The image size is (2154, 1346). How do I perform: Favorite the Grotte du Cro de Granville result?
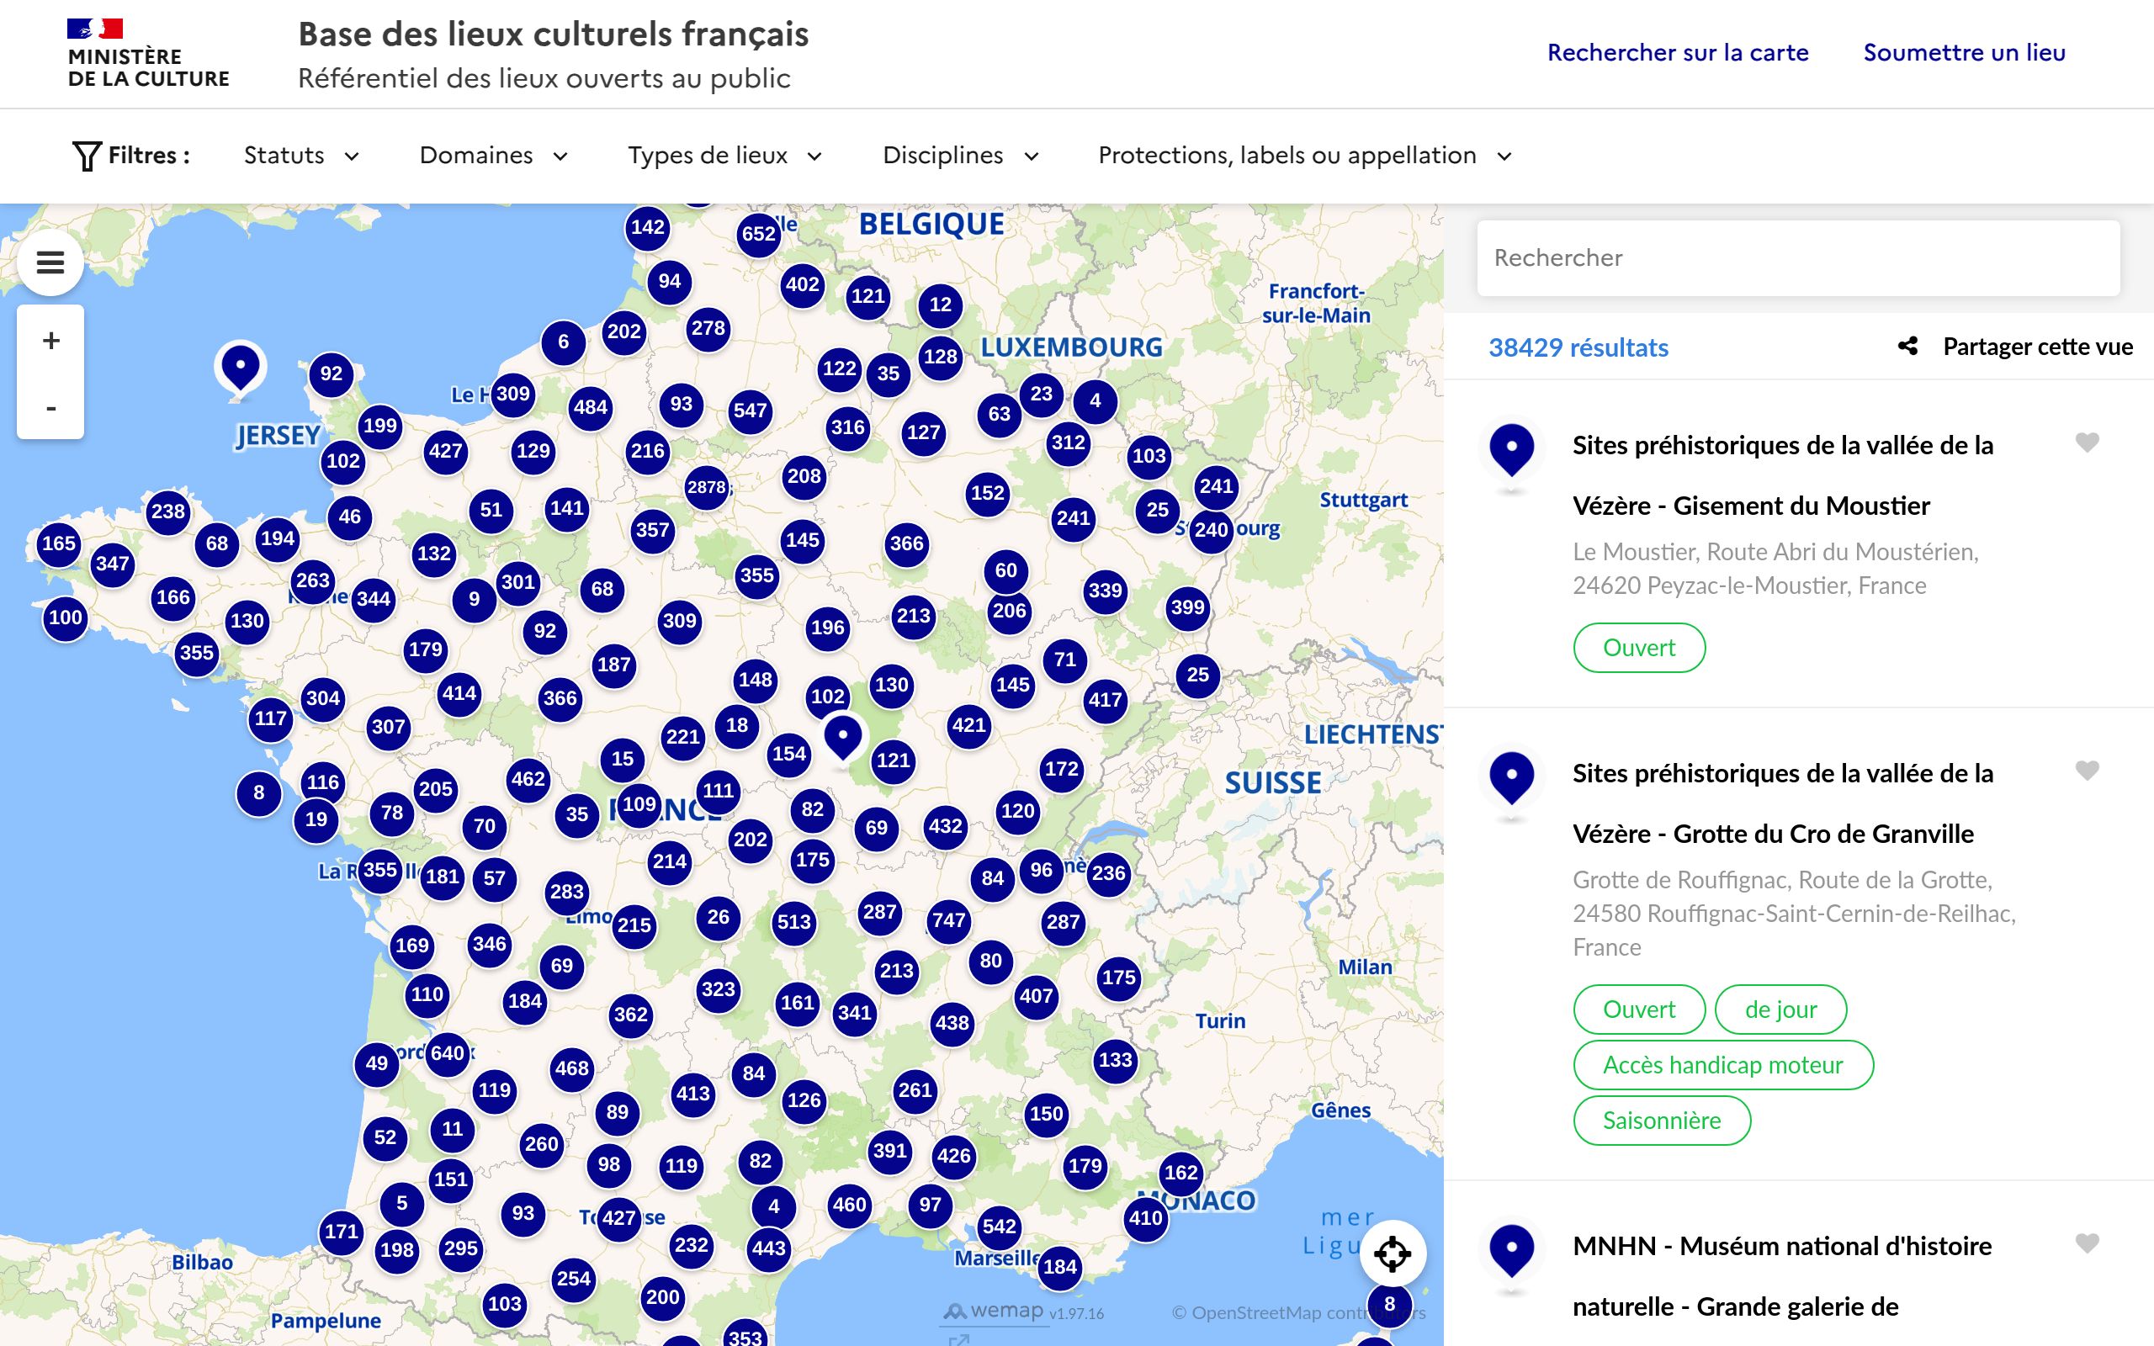click(x=2088, y=770)
